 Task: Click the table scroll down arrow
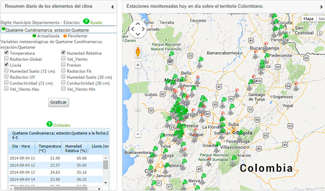pos(105,183)
